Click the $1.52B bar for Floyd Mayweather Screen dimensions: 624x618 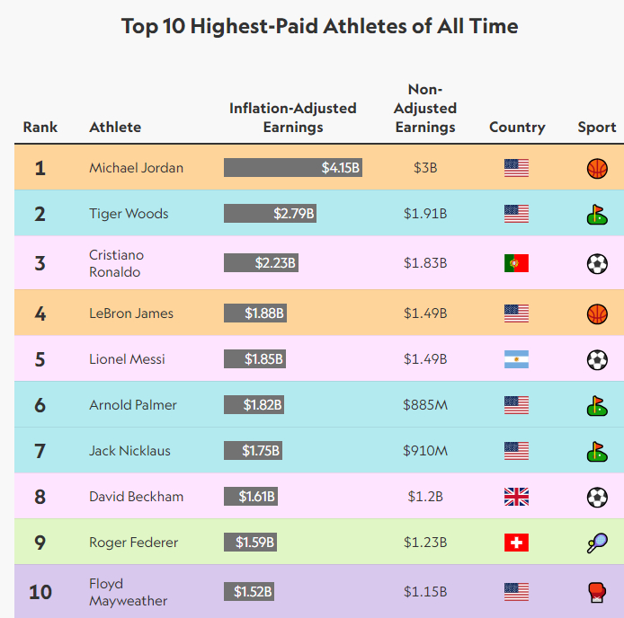coord(248,592)
